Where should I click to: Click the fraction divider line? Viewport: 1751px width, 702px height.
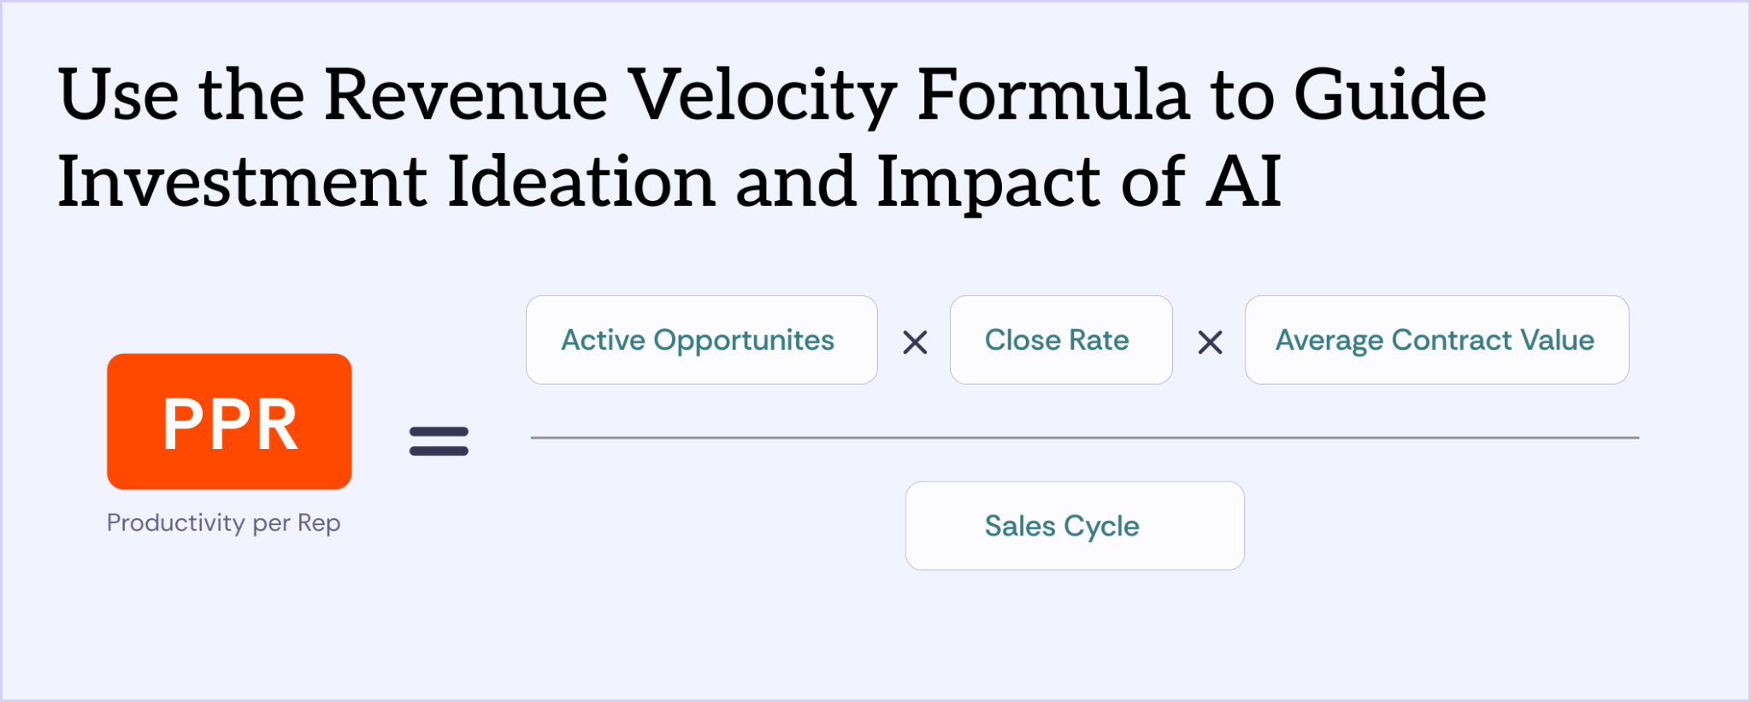click(1084, 438)
